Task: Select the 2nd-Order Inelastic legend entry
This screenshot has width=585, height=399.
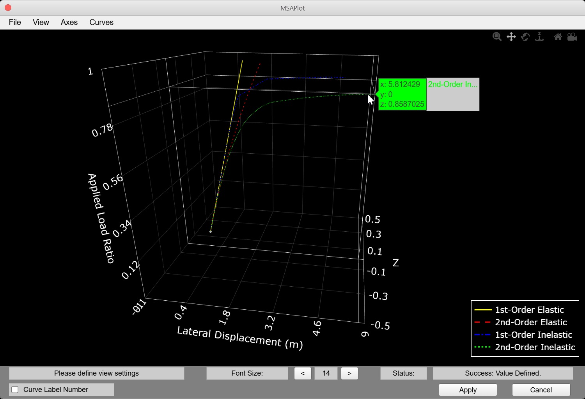Action: 535,347
